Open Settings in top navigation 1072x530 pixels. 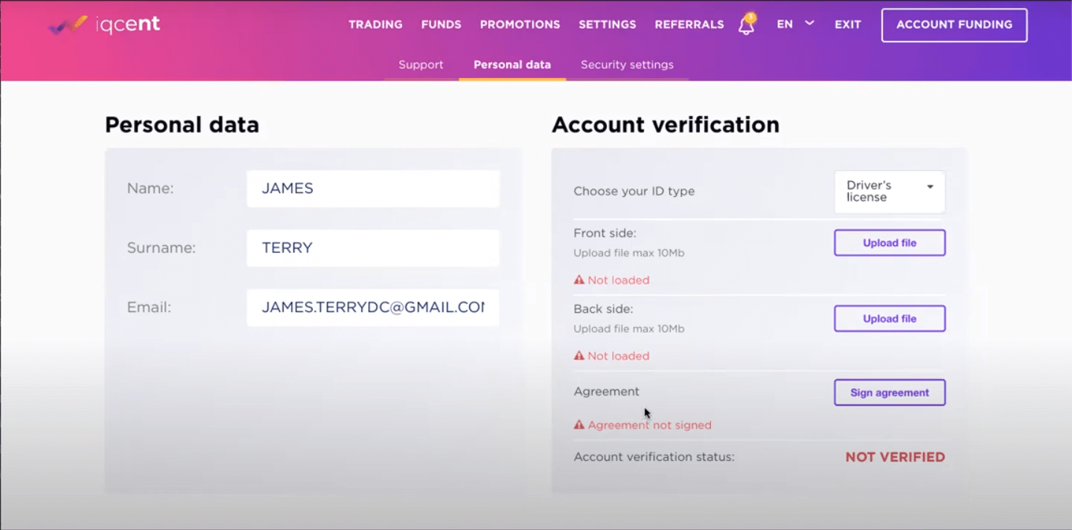coord(607,25)
